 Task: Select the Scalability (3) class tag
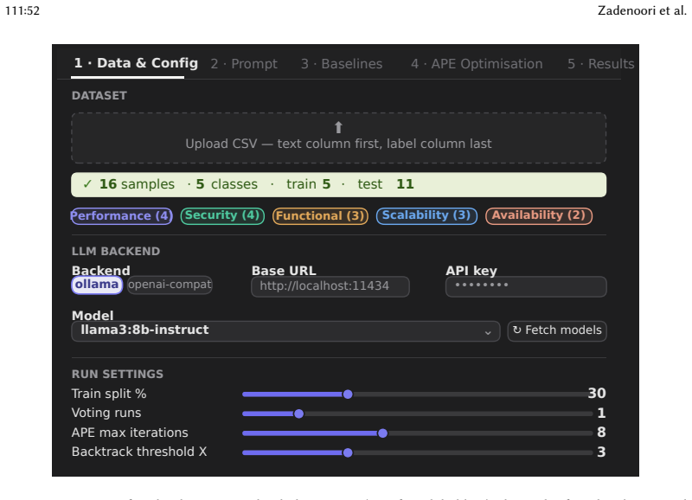coord(426,215)
